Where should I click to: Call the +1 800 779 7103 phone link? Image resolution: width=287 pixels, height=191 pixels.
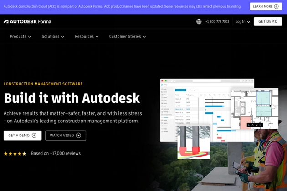[x=217, y=21]
